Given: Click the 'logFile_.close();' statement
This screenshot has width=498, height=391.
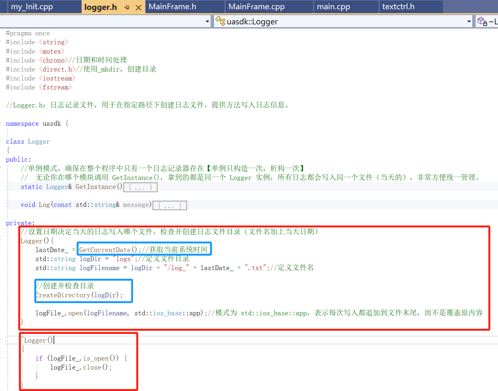Looking at the screenshot, I should pos(81,367).
